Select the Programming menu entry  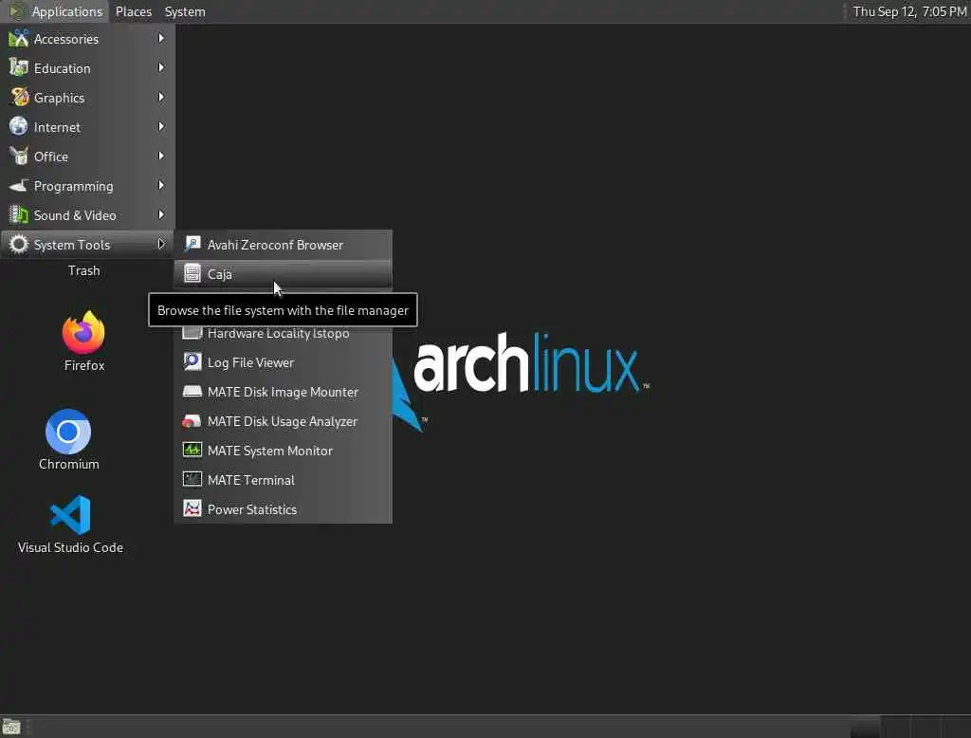pyautogui.click(x=87, y=185)
